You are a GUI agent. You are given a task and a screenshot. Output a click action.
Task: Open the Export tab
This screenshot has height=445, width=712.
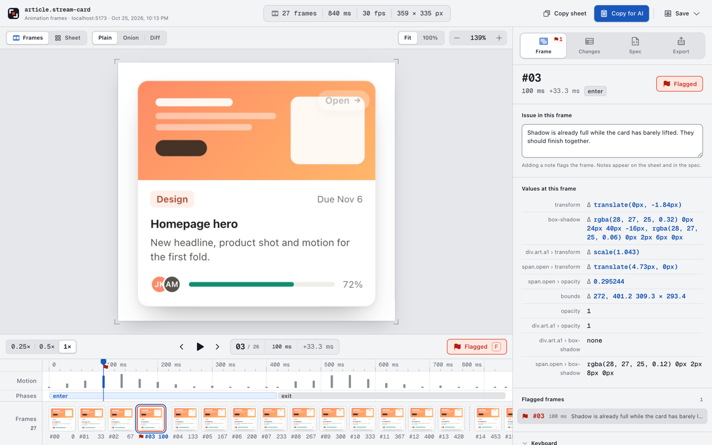(681, 46)
